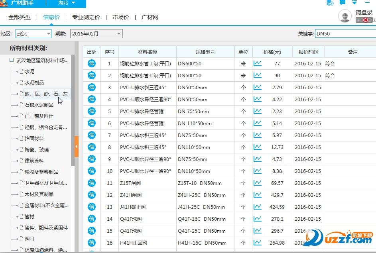Open trend chart for Z15T闸阀

click(257, 183)
